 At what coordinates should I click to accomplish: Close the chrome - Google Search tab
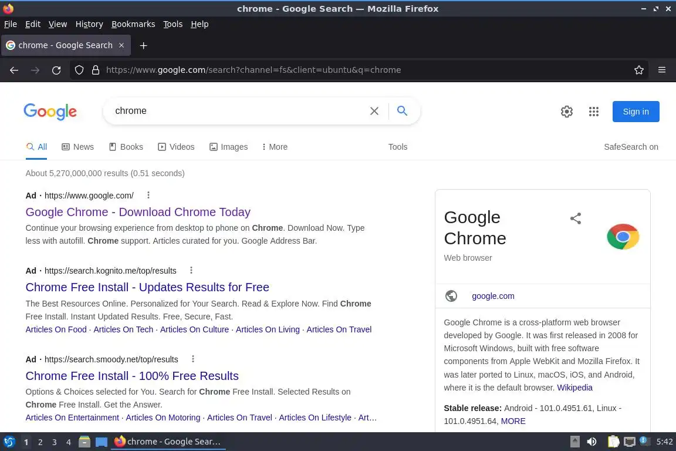pos(121,45)
